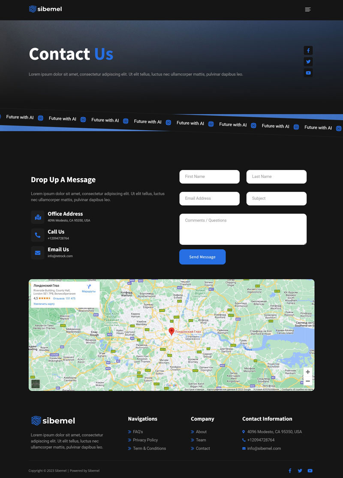Open the Term & Conditions link

pos(150,448)
